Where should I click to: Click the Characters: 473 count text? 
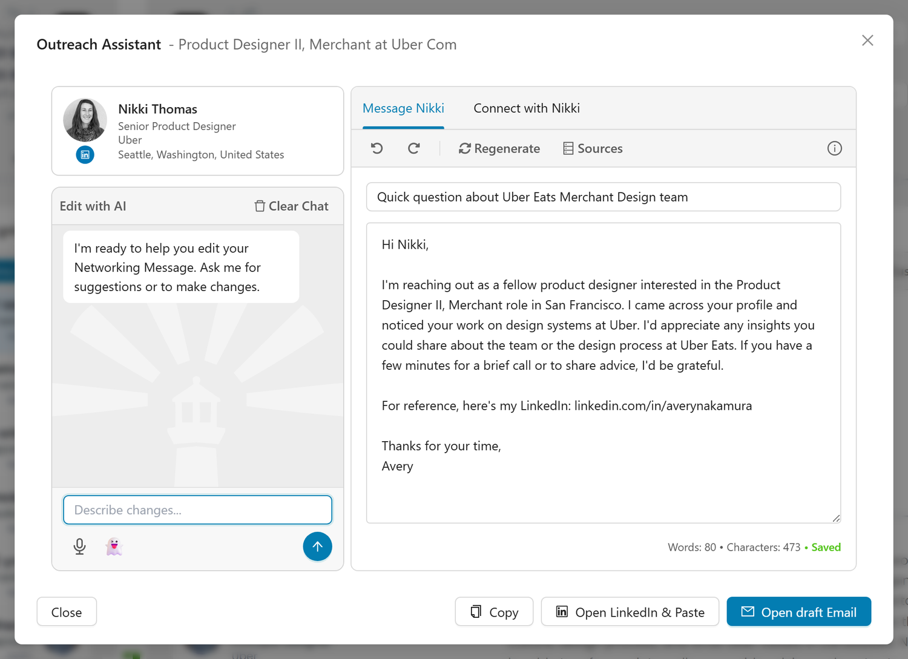click(x=763, y=547)
